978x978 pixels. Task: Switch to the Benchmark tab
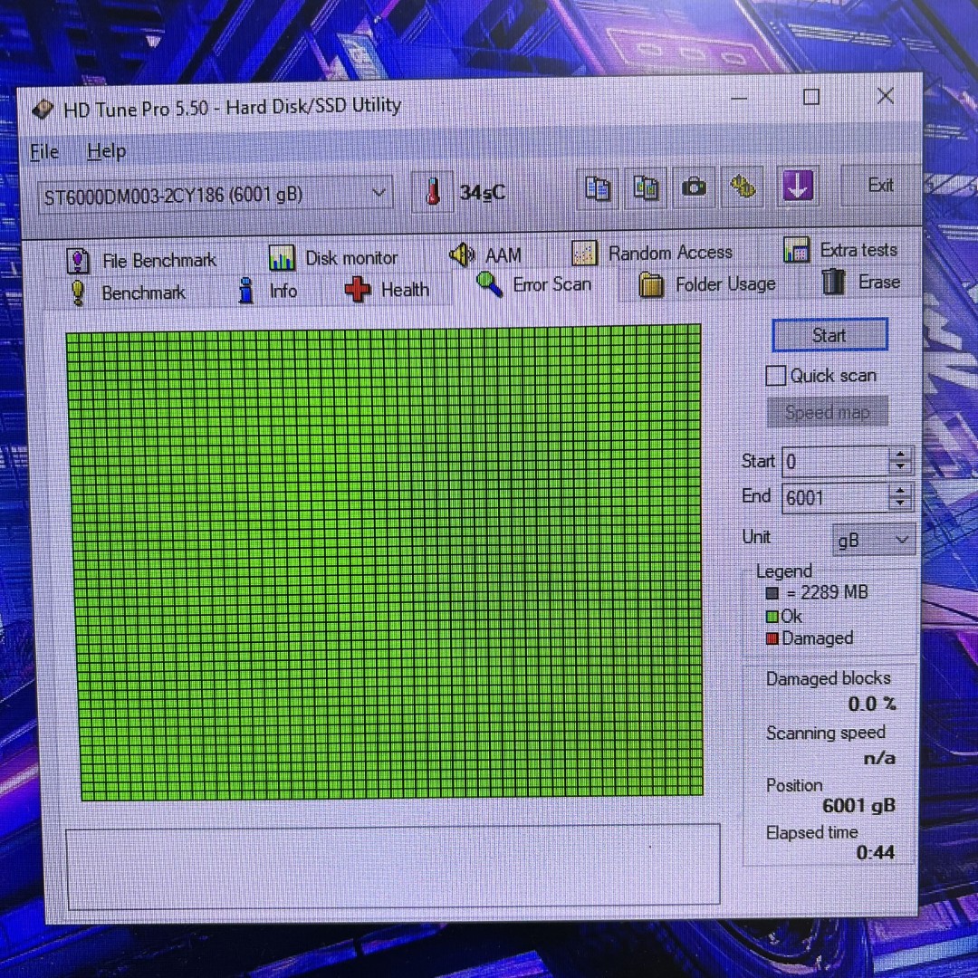(129, 293)
